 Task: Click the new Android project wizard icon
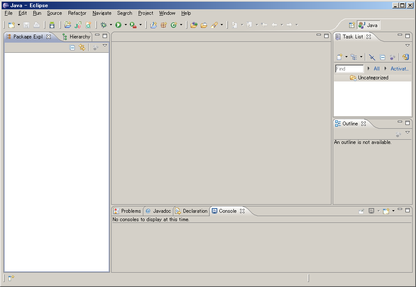point(68,25)
